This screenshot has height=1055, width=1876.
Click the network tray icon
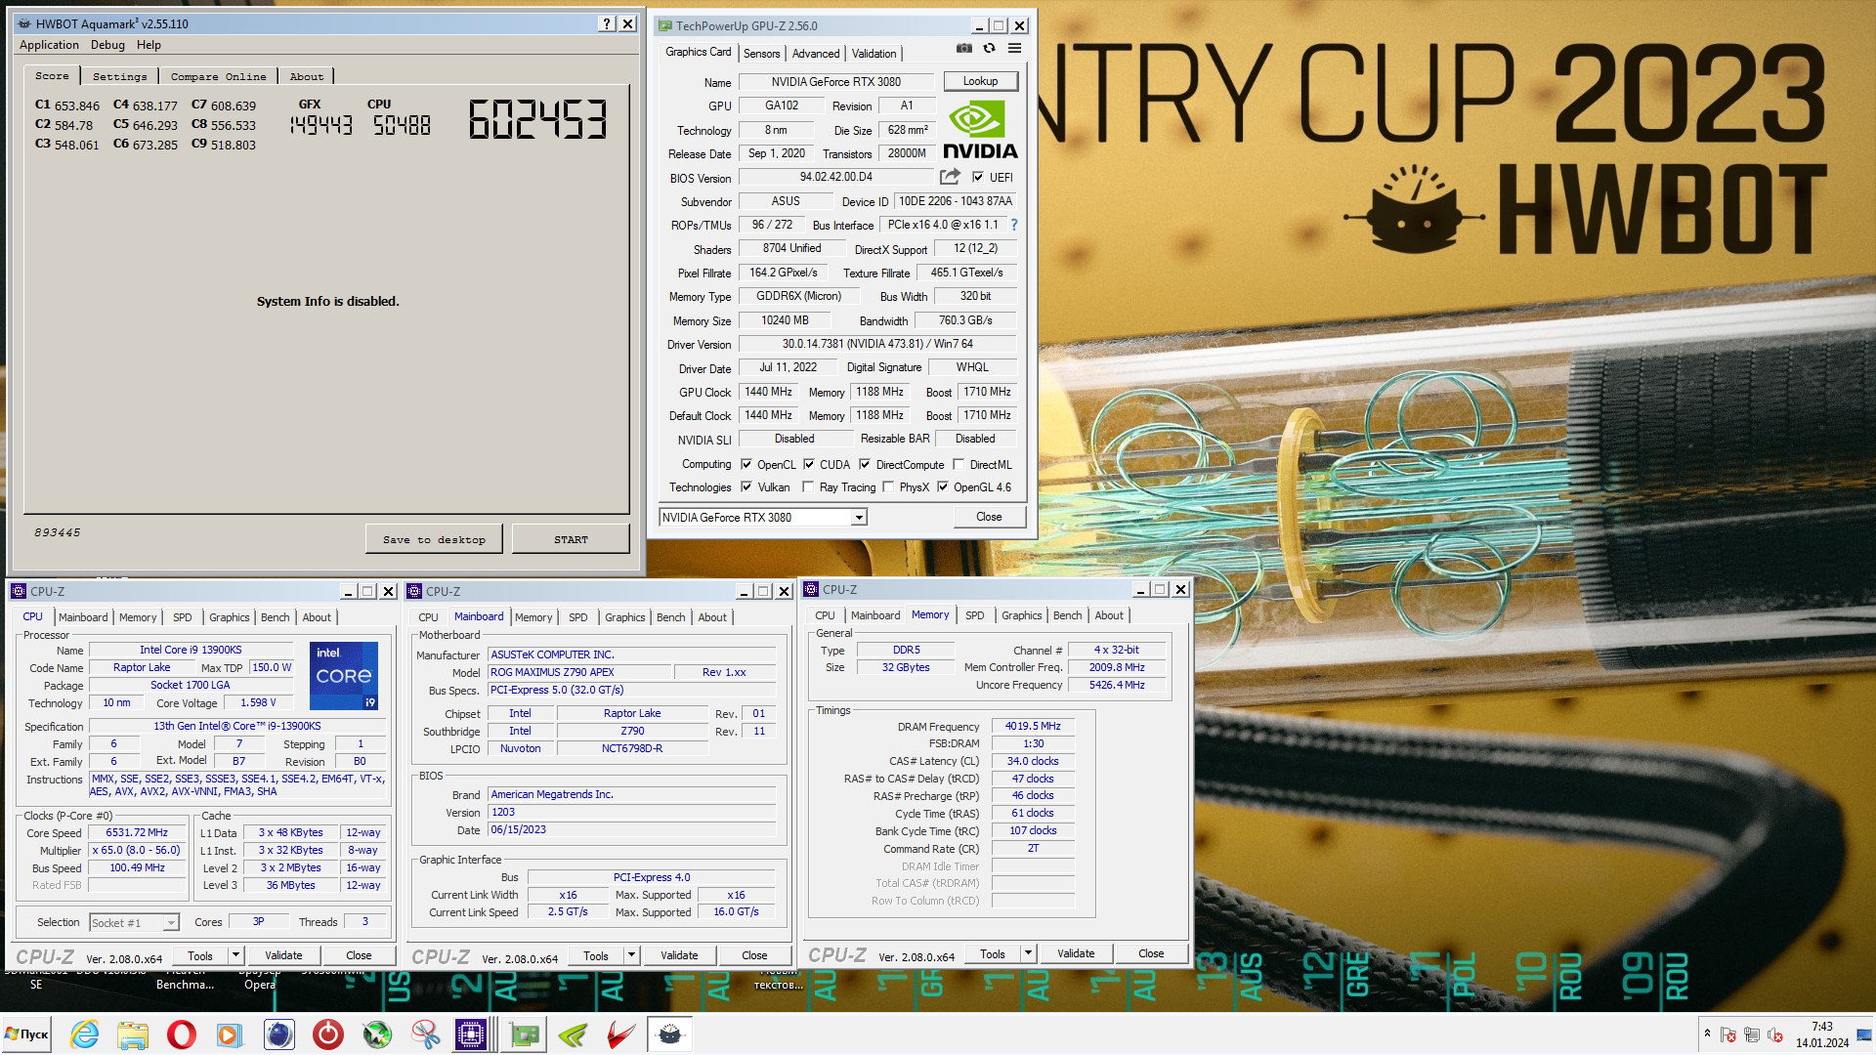(1752, 1034)
